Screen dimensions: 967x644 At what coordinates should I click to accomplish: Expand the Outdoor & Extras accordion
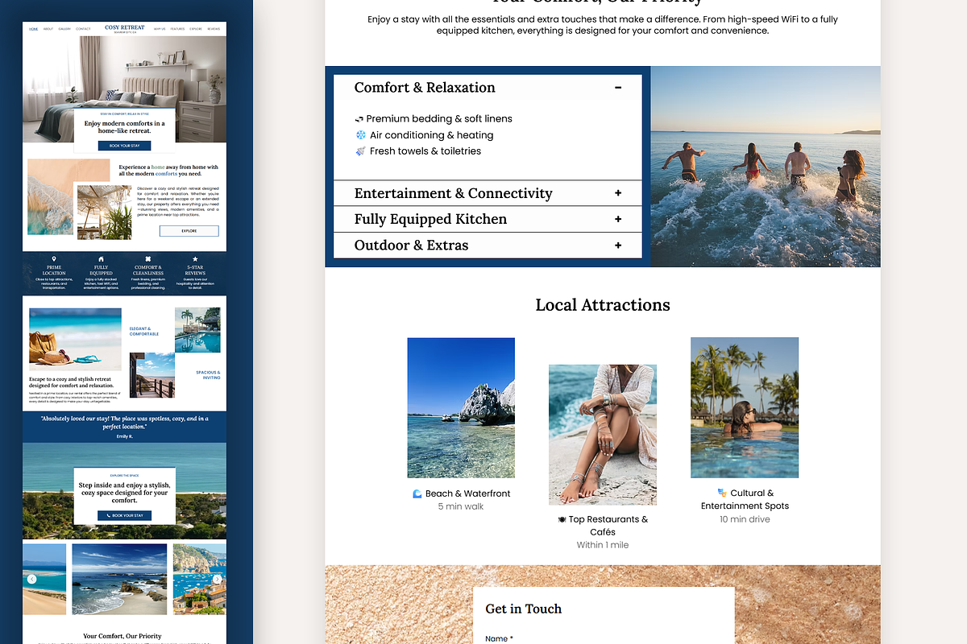[618, 246]
